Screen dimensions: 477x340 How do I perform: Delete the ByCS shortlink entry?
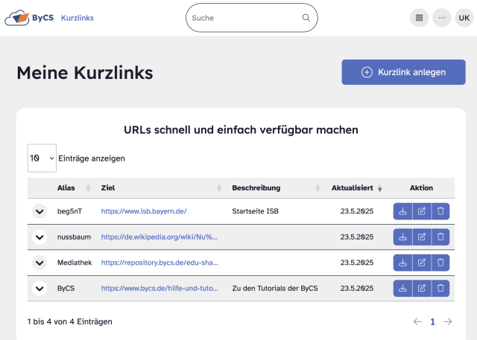pos(440,288)
